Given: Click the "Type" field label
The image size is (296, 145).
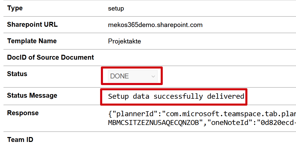Looking at the screenshot, I should tap(15, 8).
